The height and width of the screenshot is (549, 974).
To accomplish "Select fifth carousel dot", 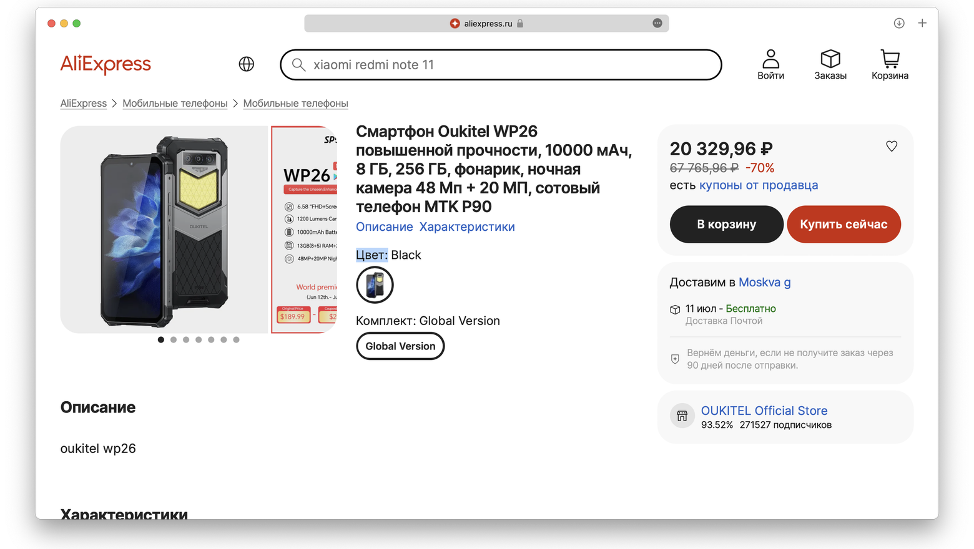I will coord(211,340).
